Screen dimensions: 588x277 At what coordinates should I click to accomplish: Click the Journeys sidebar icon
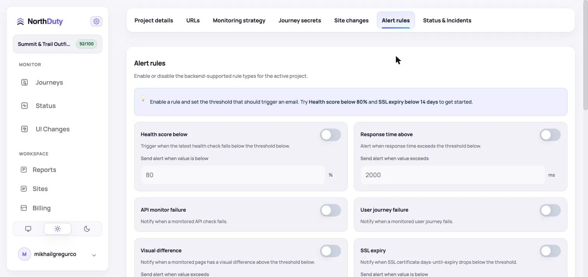[24, 82]
